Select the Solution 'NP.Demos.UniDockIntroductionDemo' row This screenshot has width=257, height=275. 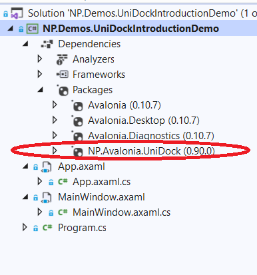(128, 13)
